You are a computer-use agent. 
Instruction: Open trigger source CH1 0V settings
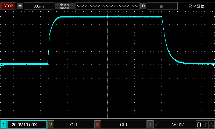177,125
